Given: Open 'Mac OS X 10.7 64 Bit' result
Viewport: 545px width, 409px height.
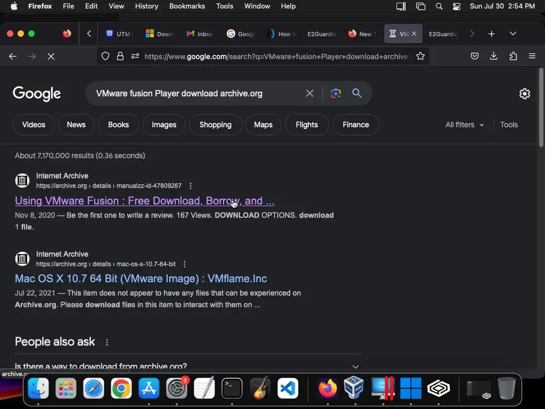Looking at the screenshot, I should pos(141,279).
